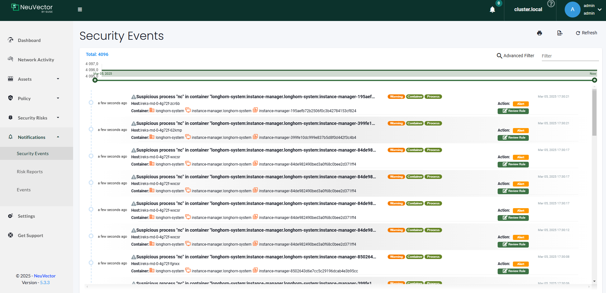Screen dimensions: 606x293
Task: Click the Settings gear icon in sidebar
Action: 10,216
